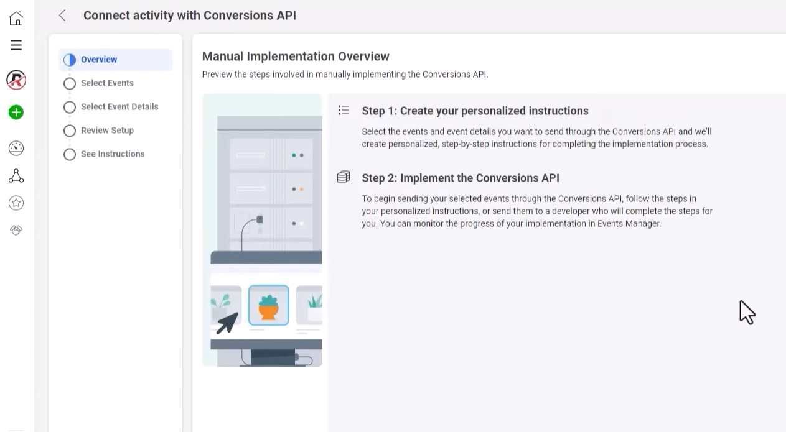Image resolution: width=786 pixels, height=432 pixels.
Task: Click the green plus create button
Action: (x=16, y=113)
